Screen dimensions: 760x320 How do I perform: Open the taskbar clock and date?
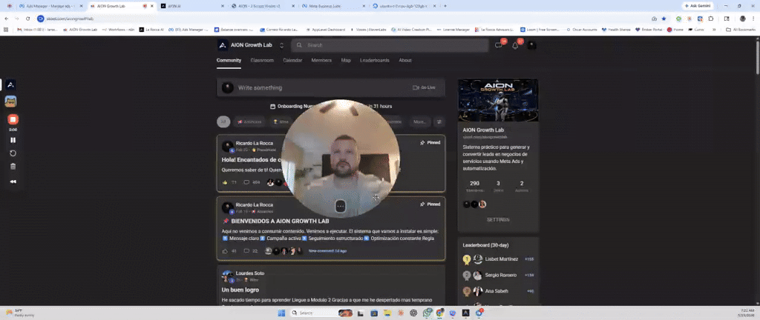point(747,313)
